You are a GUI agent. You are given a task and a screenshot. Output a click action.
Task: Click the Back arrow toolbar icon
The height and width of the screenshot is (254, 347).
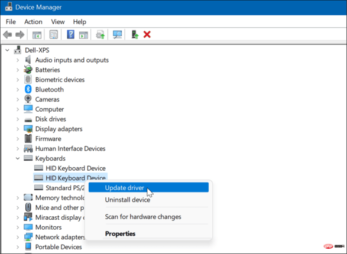7,35
